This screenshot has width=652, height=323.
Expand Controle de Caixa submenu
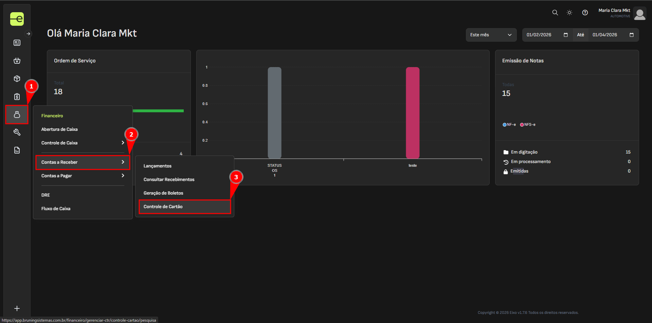pyautogui.click(x=83, y=143)
